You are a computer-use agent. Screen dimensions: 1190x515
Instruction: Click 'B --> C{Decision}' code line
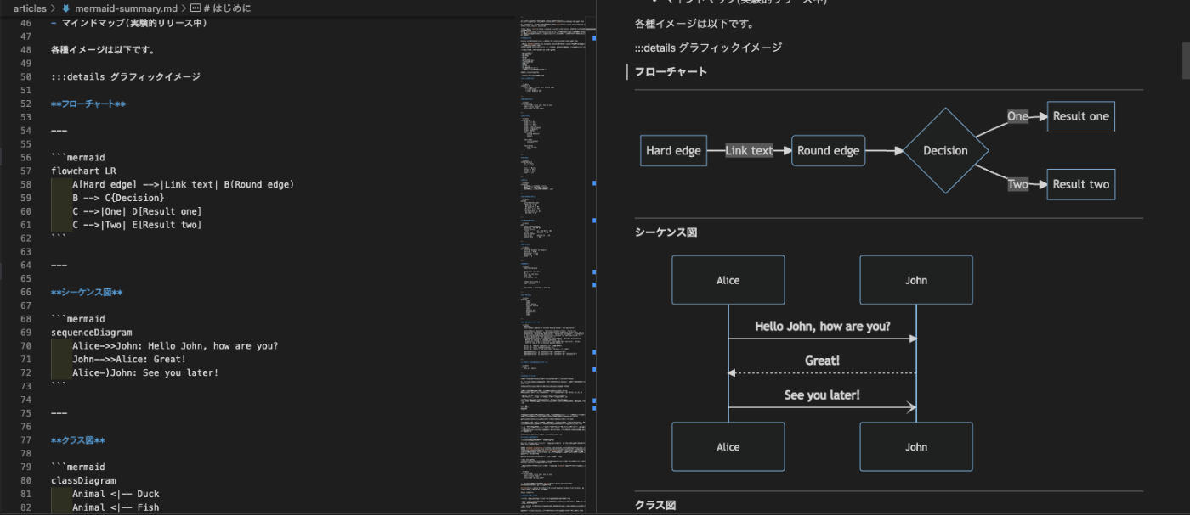118,198
